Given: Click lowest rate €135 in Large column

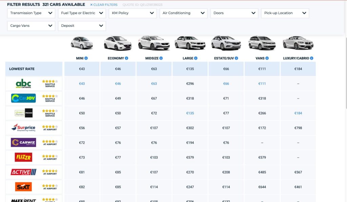Looking at the screenshot, I should click(x=190, y=69).
